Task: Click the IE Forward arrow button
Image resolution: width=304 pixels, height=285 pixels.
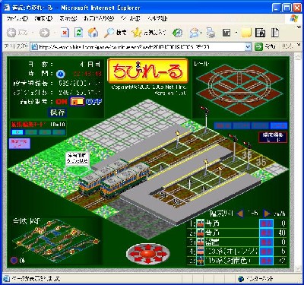Action: tap(45, 33)
